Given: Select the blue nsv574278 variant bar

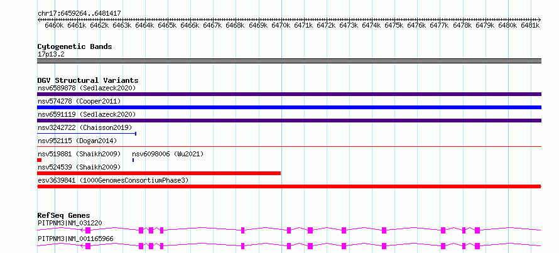Looking at the screenshot, I should tap(289, 107).
